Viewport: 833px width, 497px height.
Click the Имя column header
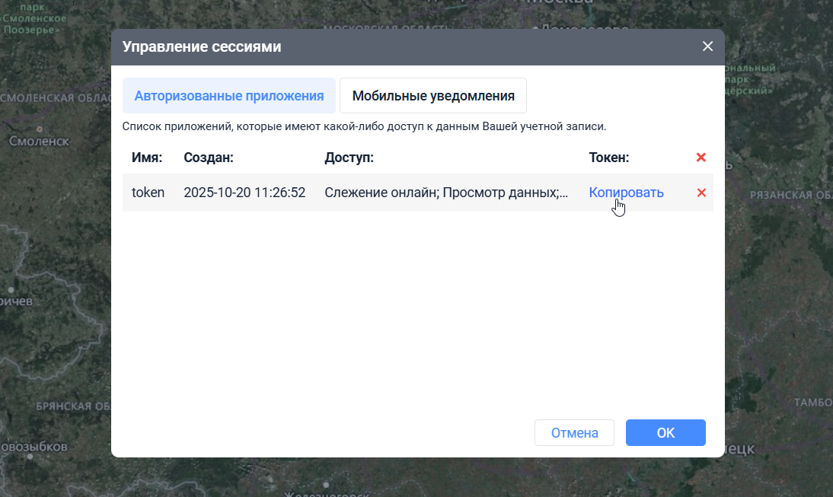click(x=147, y=158)
